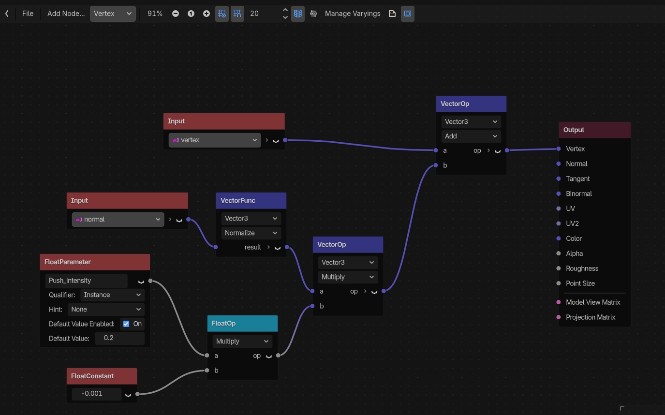Collapse panel with left chevron icon

pos(7,14)
